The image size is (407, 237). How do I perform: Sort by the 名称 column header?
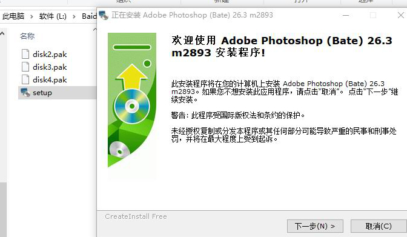(x=27, y=36)
